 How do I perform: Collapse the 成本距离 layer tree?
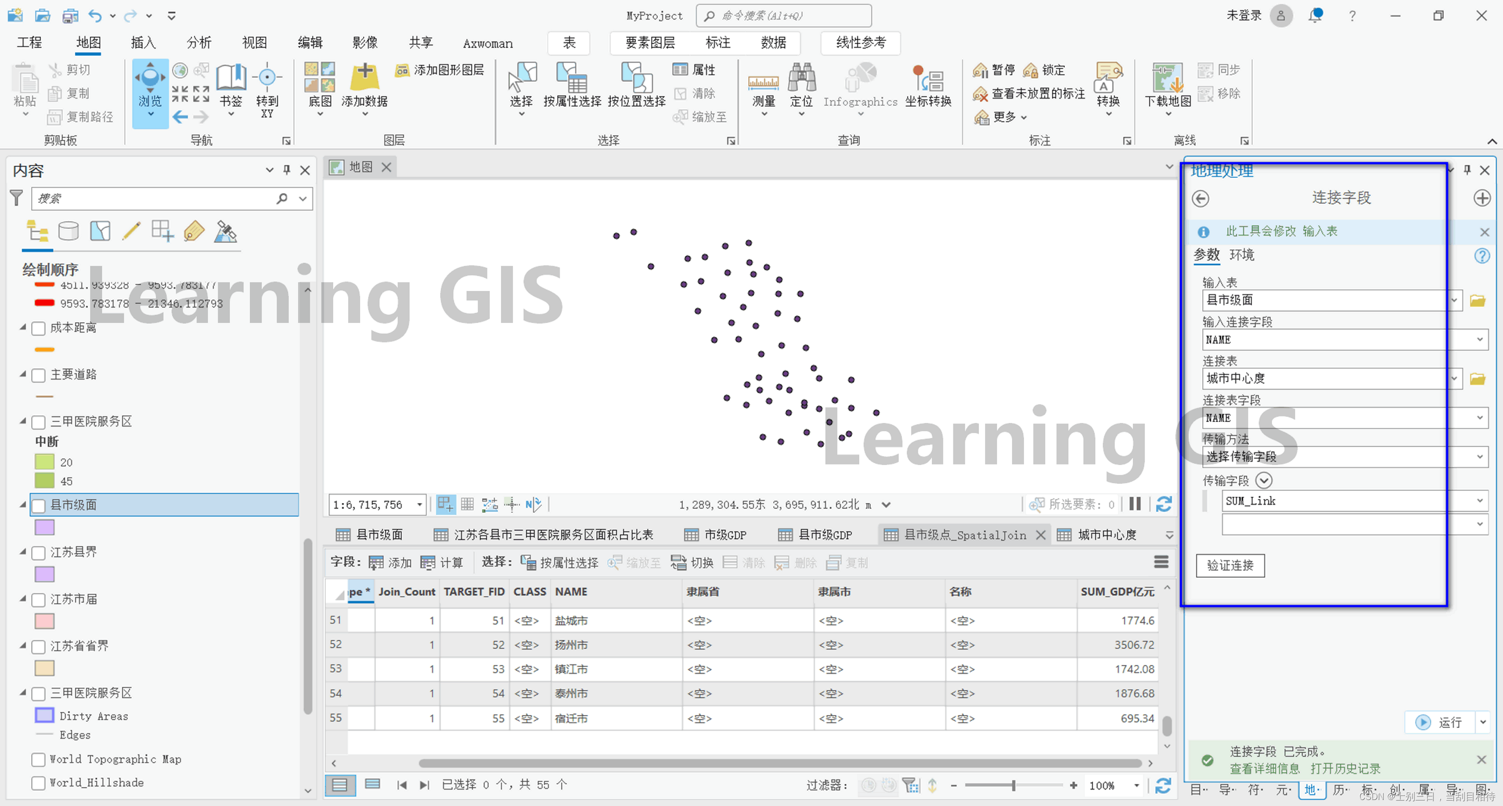pyautogui.click(x=23, y=327)
